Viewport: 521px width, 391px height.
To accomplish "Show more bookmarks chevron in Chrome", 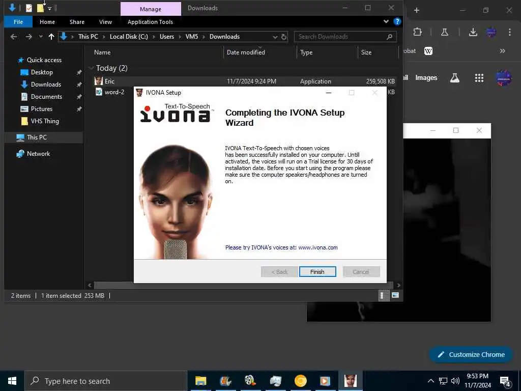I will [502, 51].
